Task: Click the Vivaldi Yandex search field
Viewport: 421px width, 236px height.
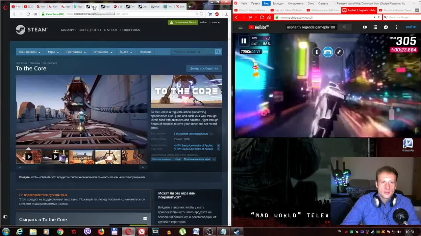Action: [x=402, y=17]
